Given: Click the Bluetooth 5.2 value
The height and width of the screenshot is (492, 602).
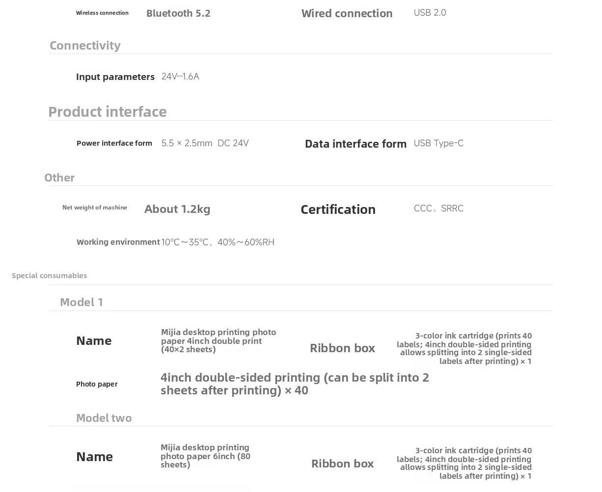Looking at the screenshot, I should (178, 13).
